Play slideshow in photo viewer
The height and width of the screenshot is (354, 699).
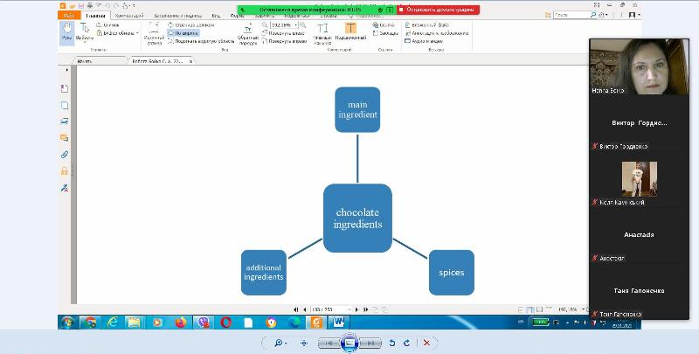click(349, 343)
